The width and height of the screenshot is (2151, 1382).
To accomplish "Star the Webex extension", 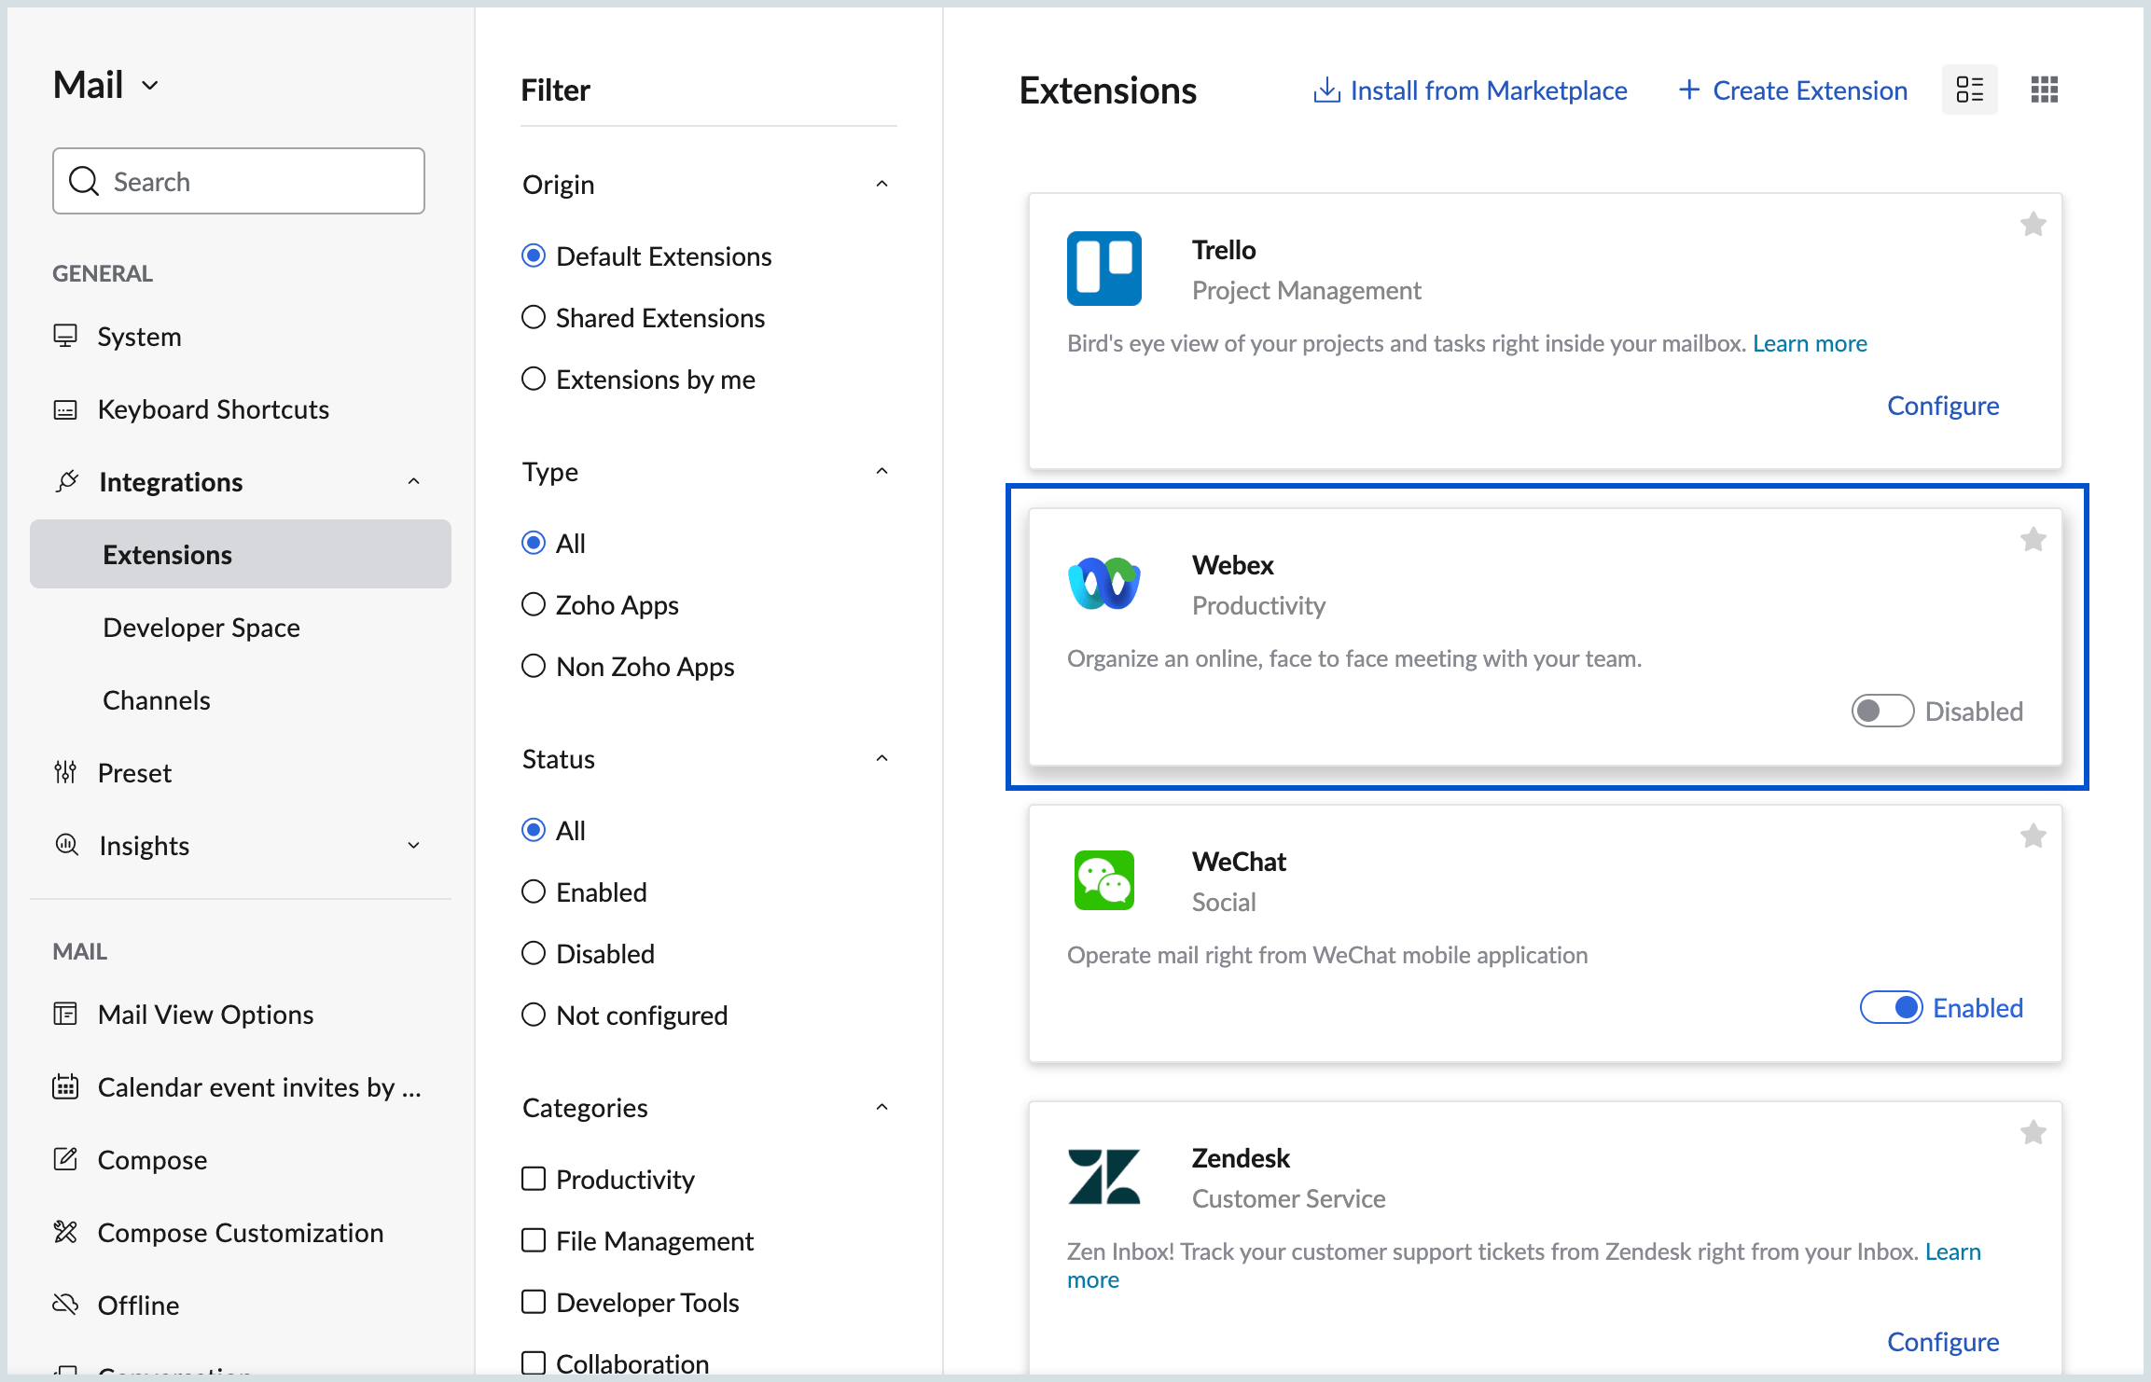I will (2033, 540).
